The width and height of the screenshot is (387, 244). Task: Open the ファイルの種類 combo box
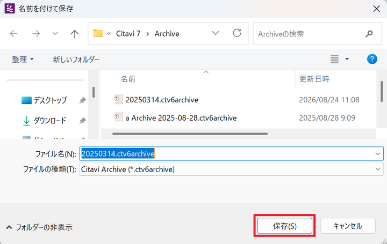click(x=231, y=169)
